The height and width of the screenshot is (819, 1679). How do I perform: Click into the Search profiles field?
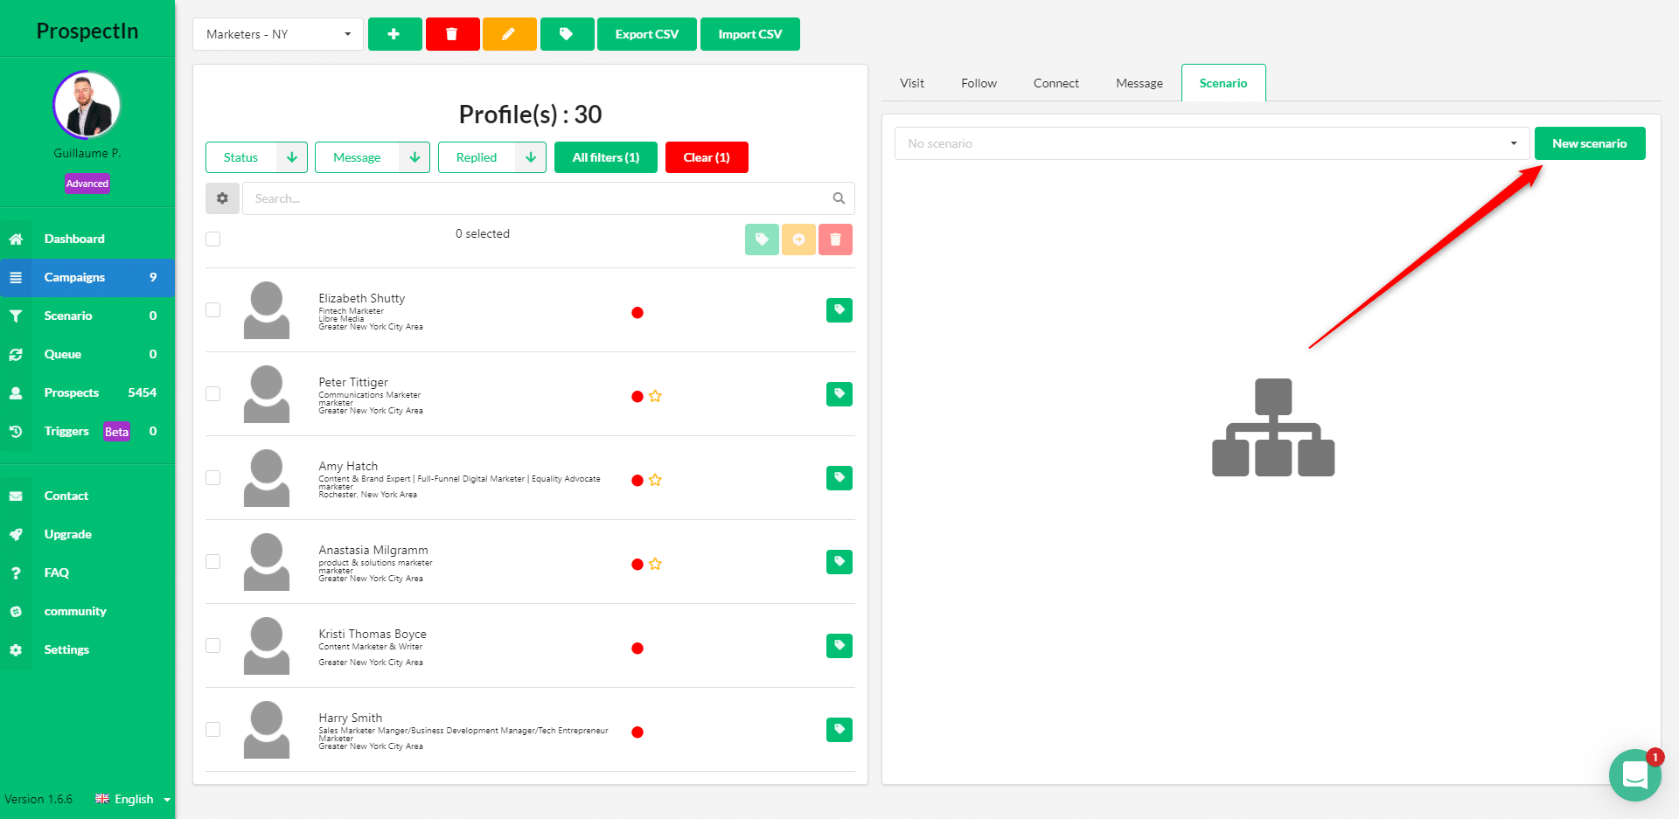pos(548,198)
